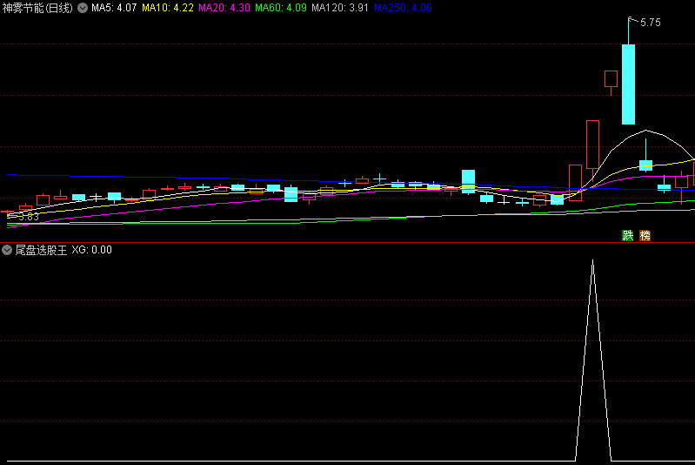
Task: Click the yellow MA10: 4.22 label
Action: [x=168, y=8]
